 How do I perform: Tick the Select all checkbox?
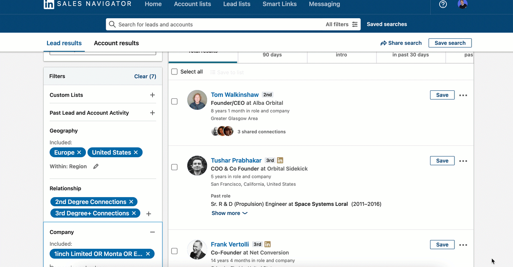[x=175, y=72]
